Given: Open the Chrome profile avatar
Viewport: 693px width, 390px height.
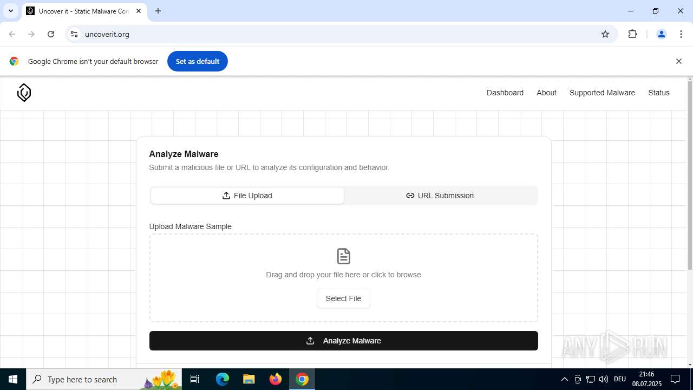Looking at the screenshot, I should [662, 34].
